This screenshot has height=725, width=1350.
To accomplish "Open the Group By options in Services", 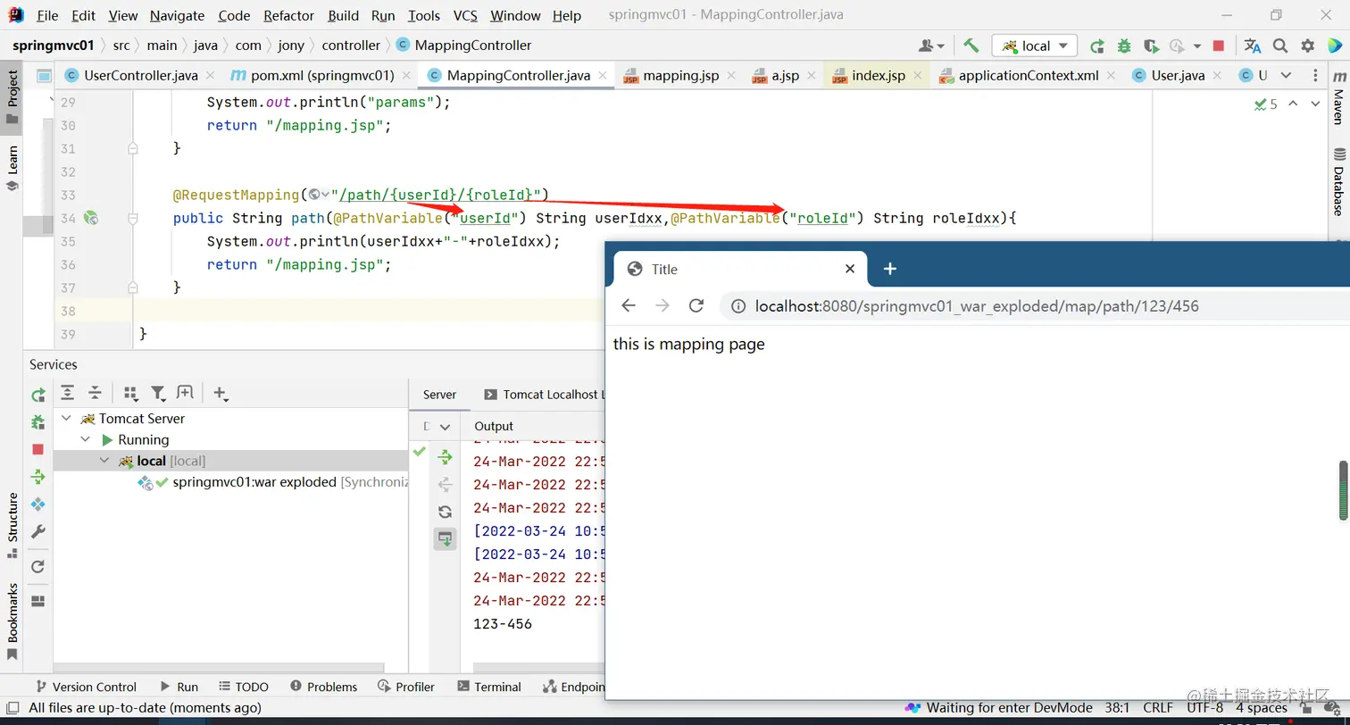I will [x=130, y=393].
